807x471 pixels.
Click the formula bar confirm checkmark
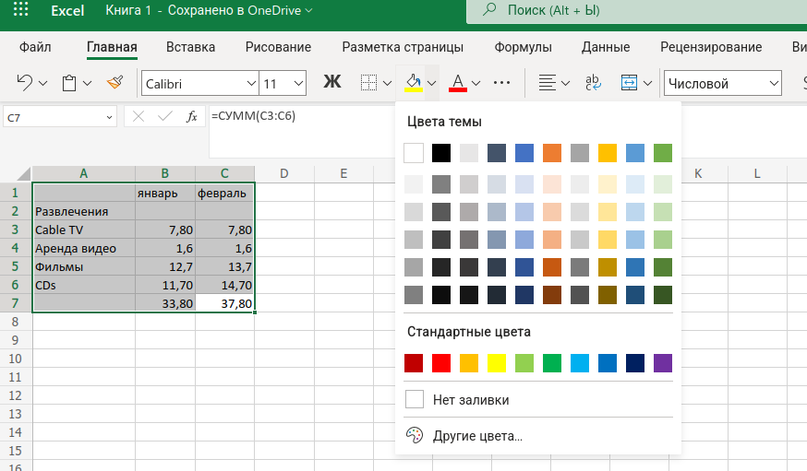(164, 116)
